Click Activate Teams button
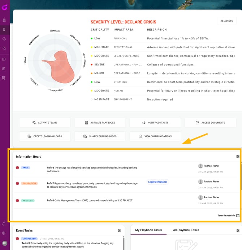Viewport: 242px width, 250px height. 45,123
